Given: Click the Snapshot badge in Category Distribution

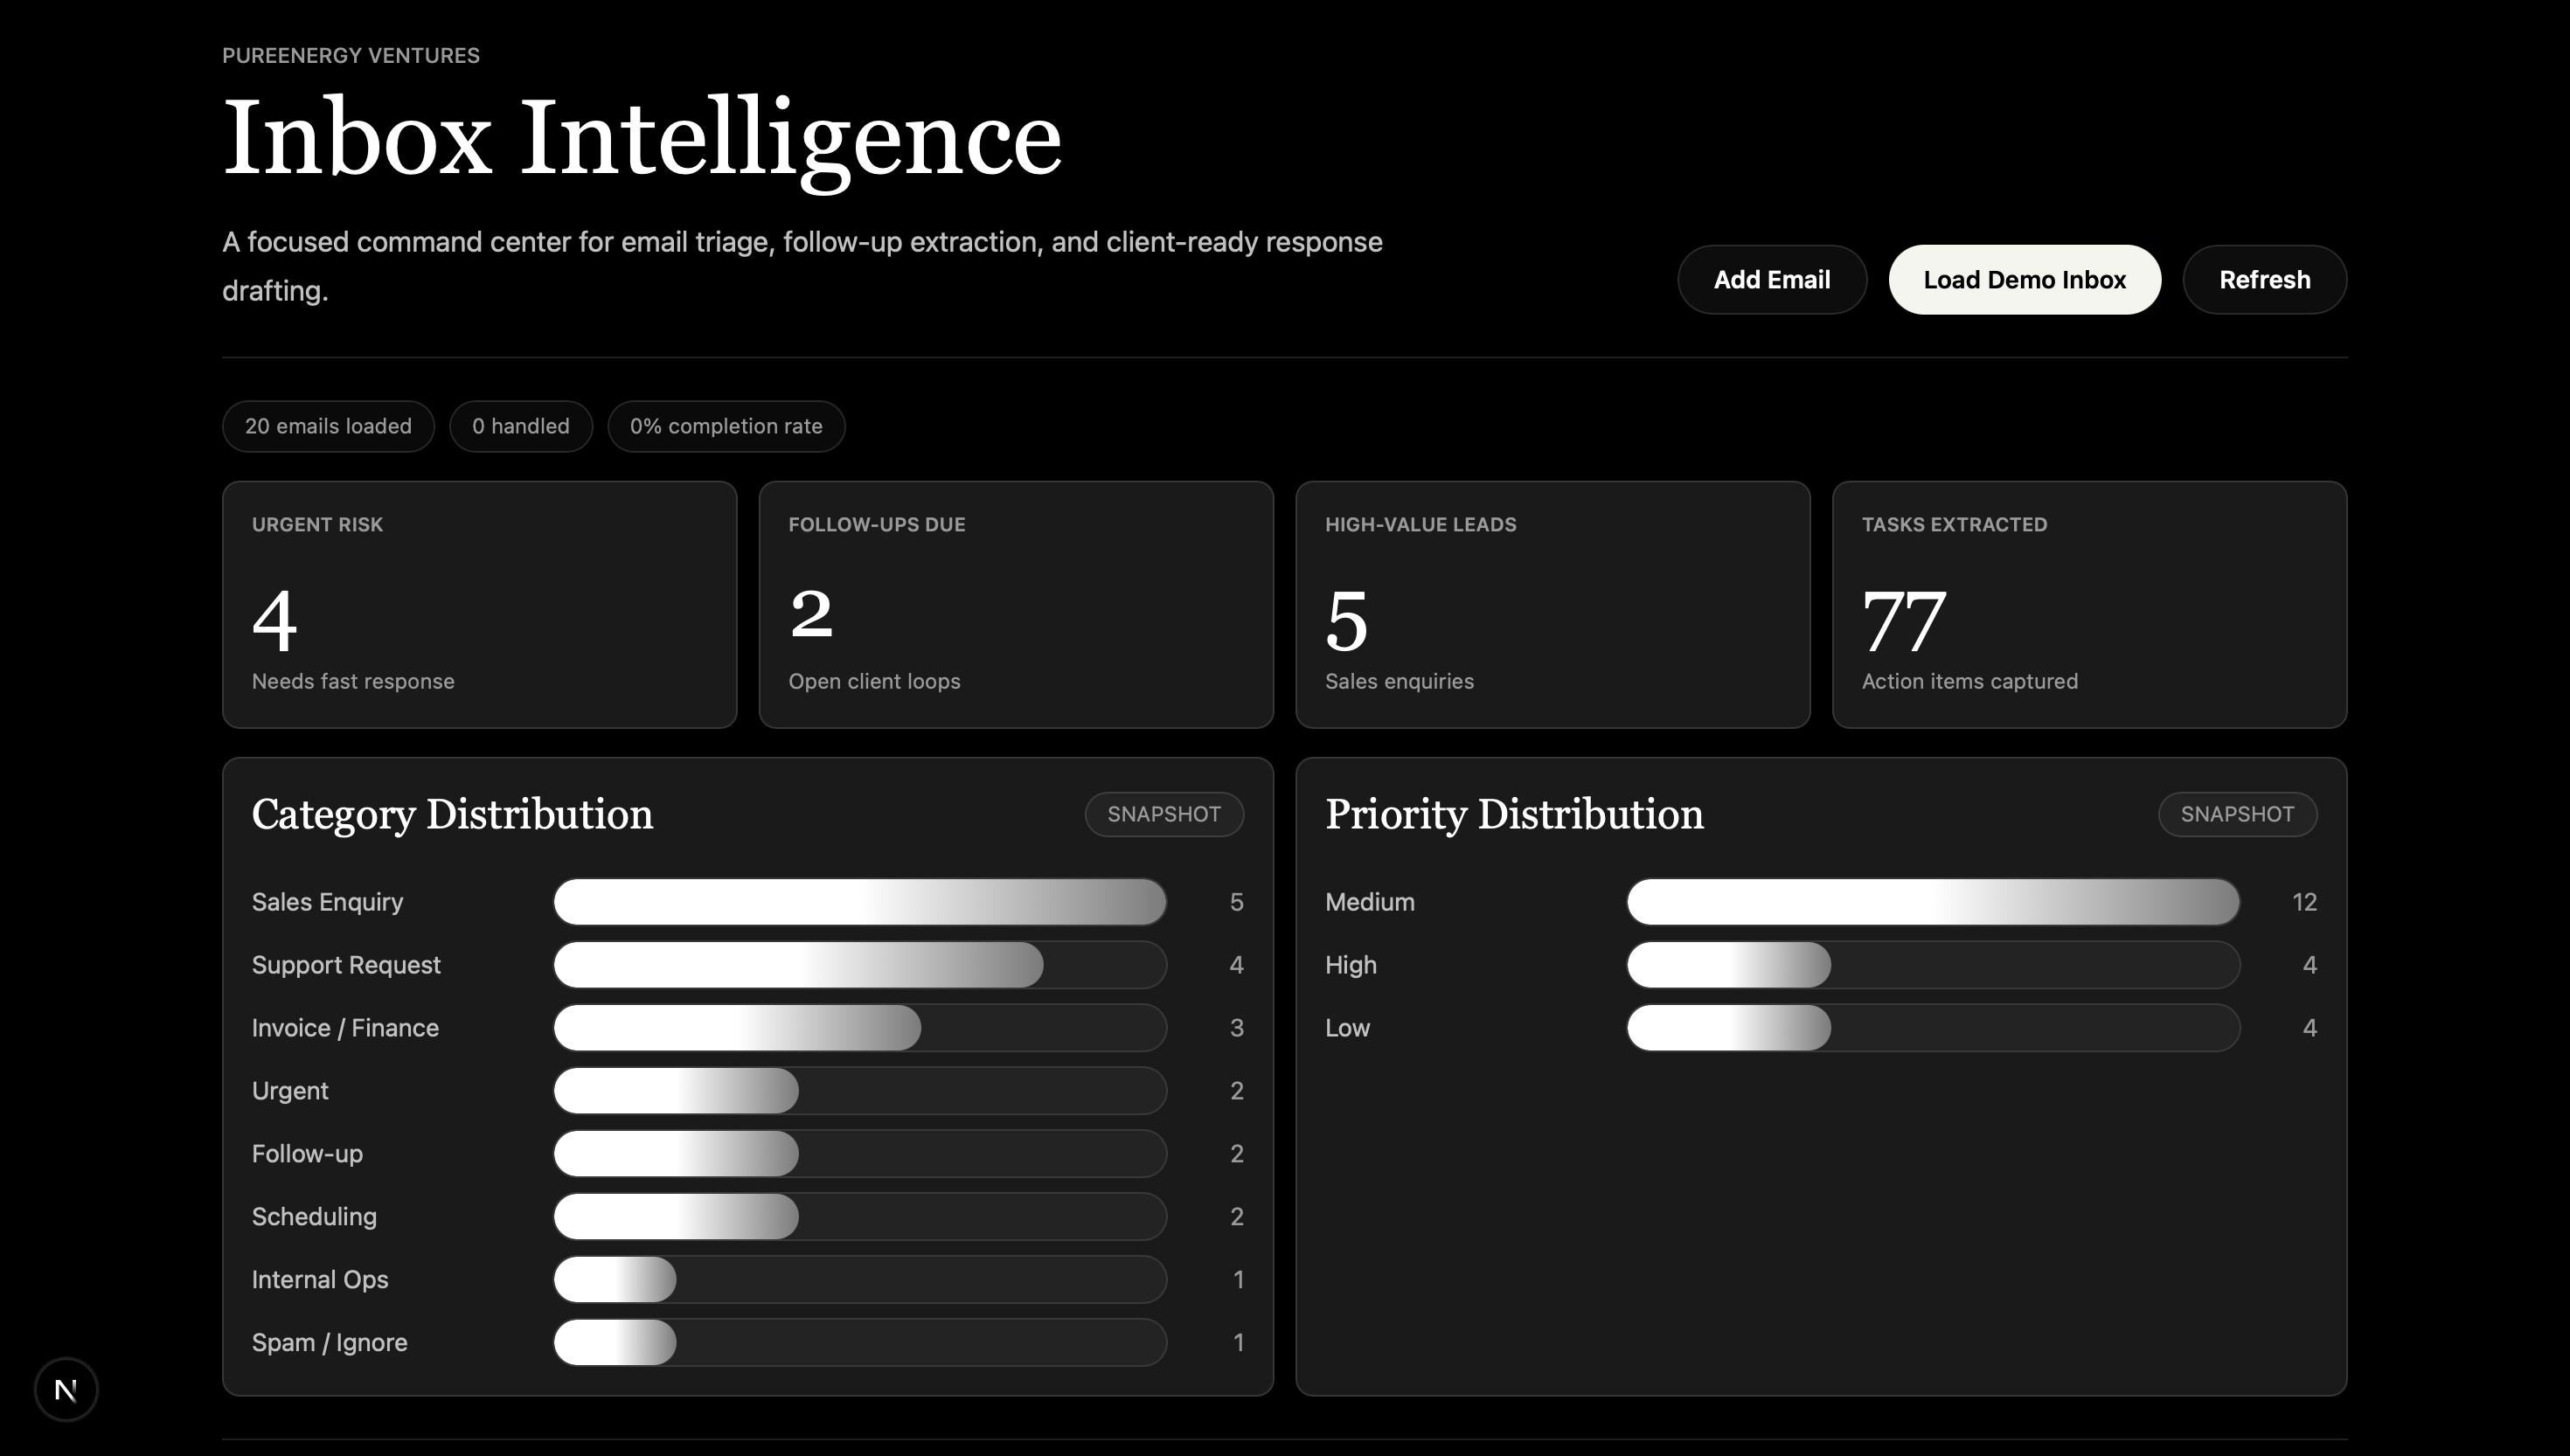Looking at the screenshot, I should (1164, 814).
